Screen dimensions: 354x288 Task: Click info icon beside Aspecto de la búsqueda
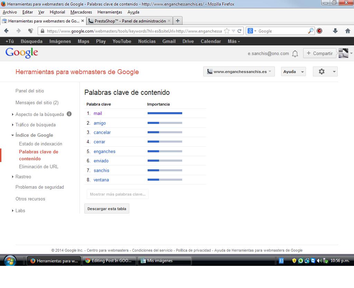click(x=69, y=114)
